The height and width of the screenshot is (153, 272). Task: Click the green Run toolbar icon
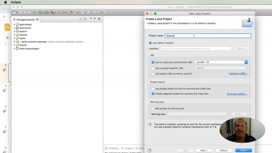[46, 12]
